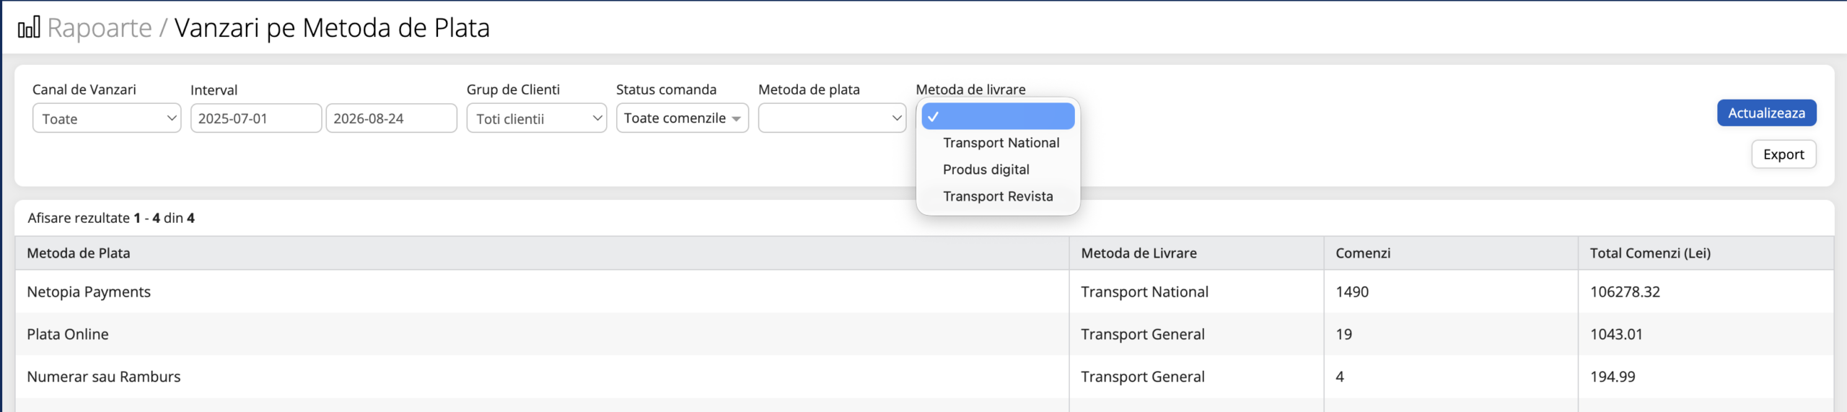Viewport: 1847px width, 412px height.
Task: Click the Export button
Action: point(1784,154)
